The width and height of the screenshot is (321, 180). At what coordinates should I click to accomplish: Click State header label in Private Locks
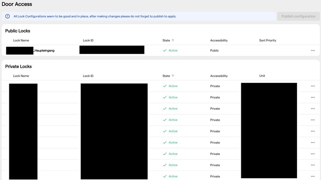tap(166, 75)
